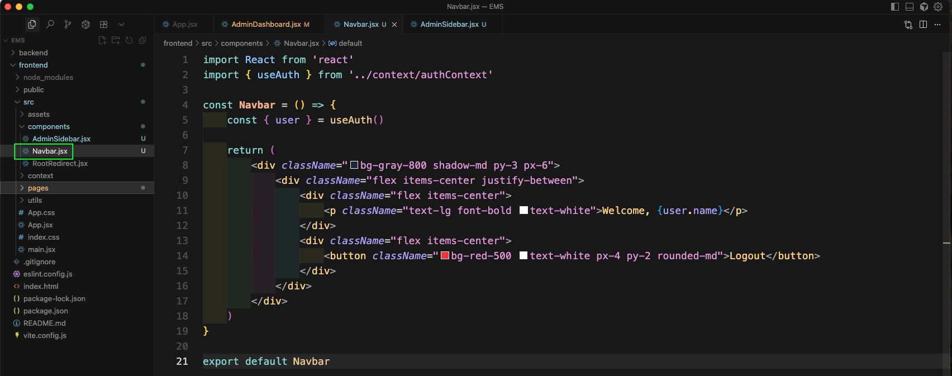952x376 pixels.
Task: Click frontend in the breadcrumb
Action: click(x=178, y=43)
